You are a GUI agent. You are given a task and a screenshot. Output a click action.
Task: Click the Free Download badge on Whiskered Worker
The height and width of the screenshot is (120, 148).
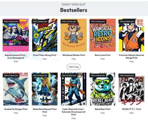tap(69, 22)
